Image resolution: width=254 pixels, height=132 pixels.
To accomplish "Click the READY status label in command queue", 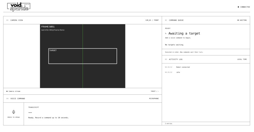I will click(x=168, y=28).
